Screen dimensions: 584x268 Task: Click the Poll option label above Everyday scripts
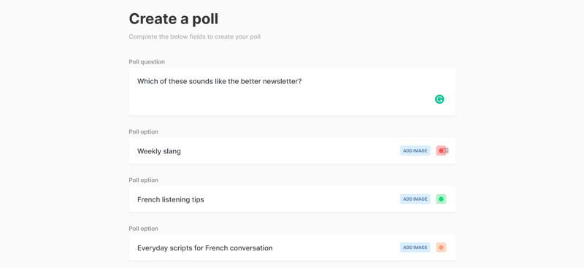tap(143, 229)
